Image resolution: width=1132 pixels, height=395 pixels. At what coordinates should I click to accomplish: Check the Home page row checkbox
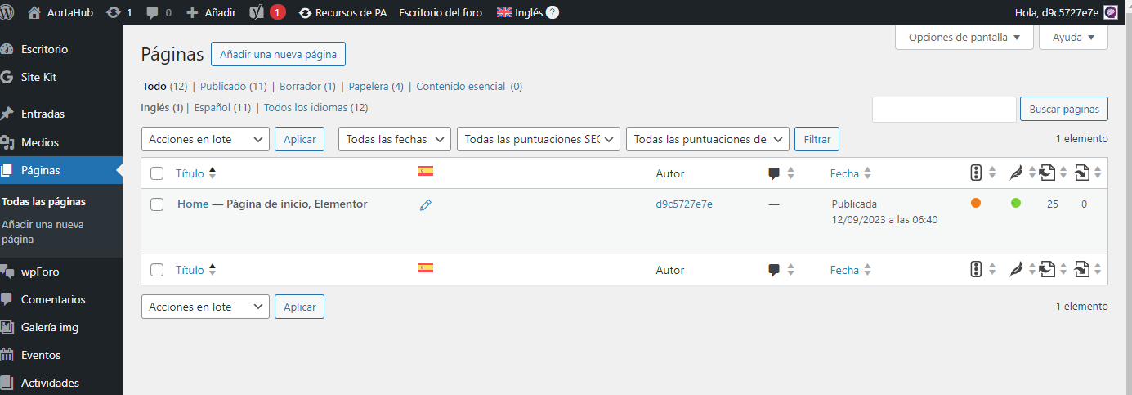tap(158, 204)
